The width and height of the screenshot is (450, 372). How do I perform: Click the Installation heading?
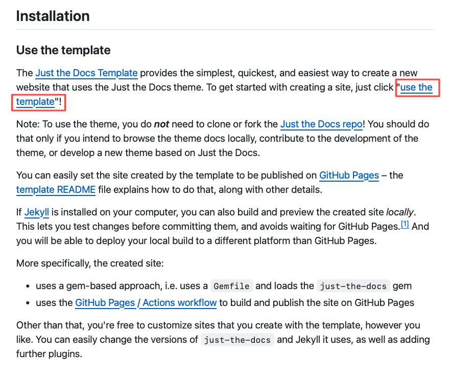[53, 16]
